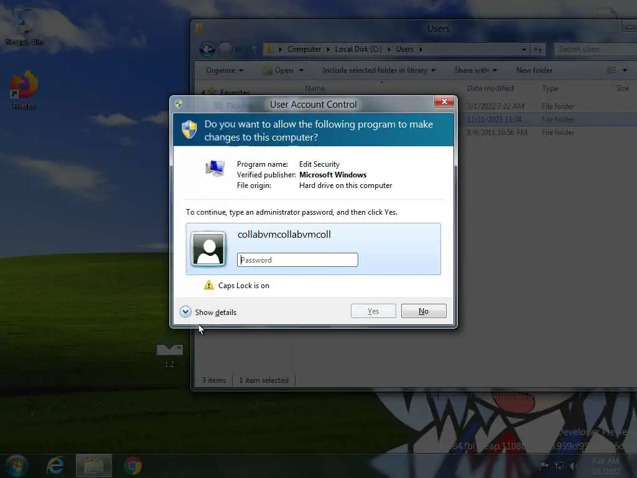Open the Open dropdown arrow
This screenshot has height=478, width=637.
(302, 70)
